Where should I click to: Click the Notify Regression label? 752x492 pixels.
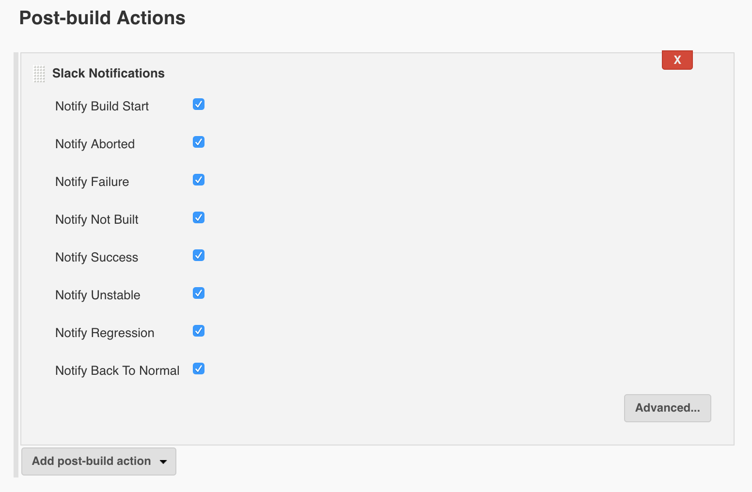point(105,333)
